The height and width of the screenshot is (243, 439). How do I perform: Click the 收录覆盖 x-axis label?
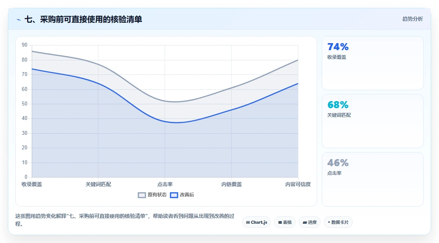(32, 184)
